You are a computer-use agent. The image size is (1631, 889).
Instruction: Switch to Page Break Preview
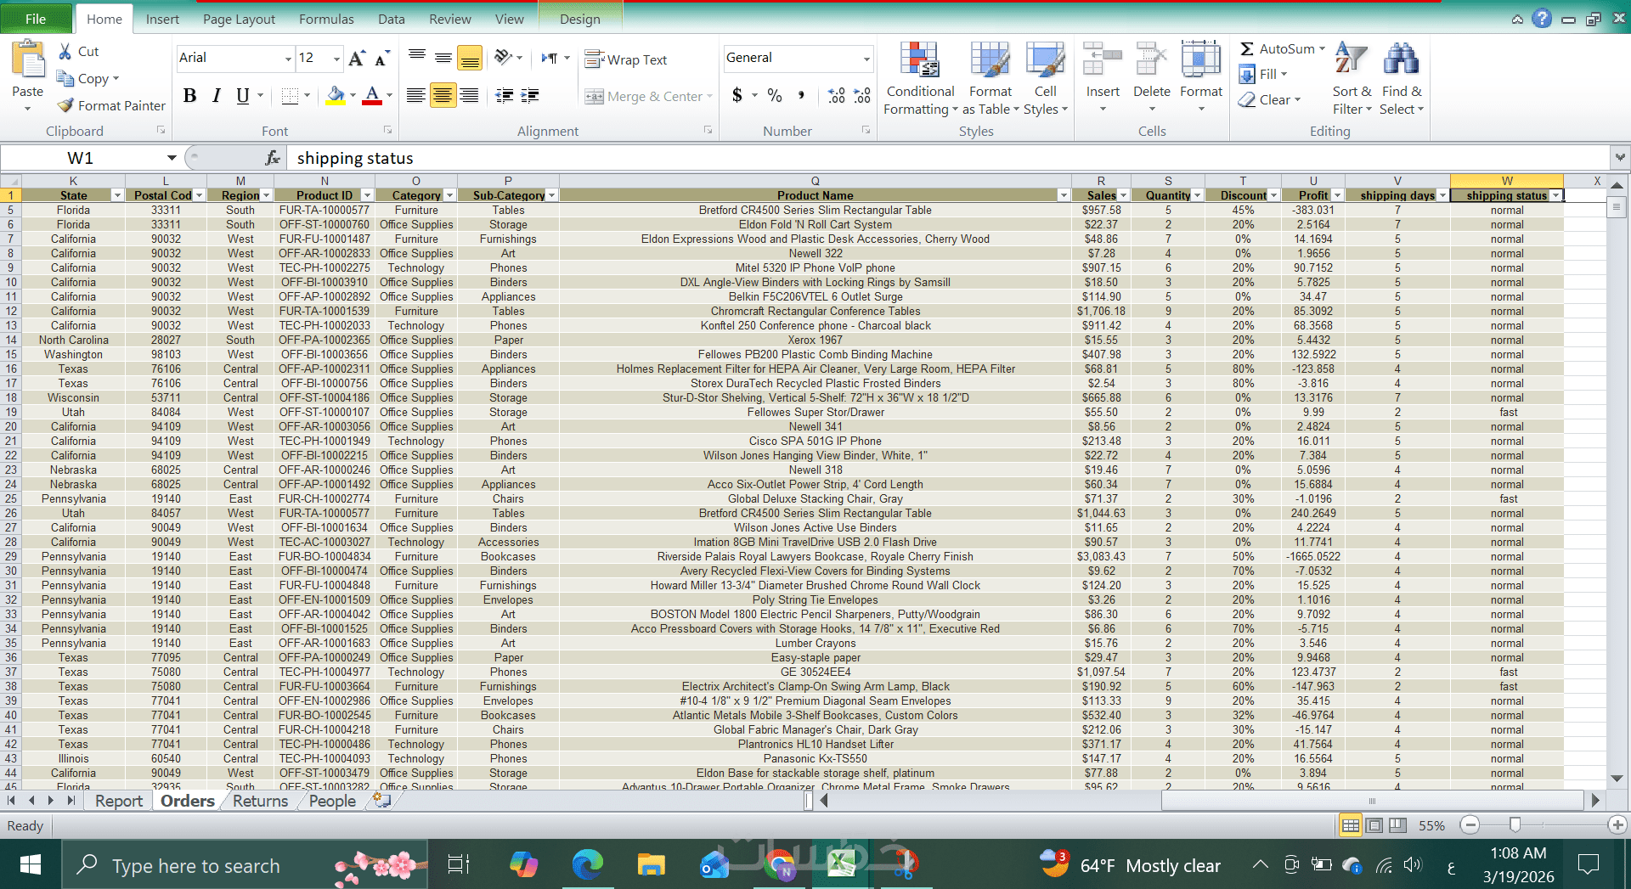(x=1397, y=824)
